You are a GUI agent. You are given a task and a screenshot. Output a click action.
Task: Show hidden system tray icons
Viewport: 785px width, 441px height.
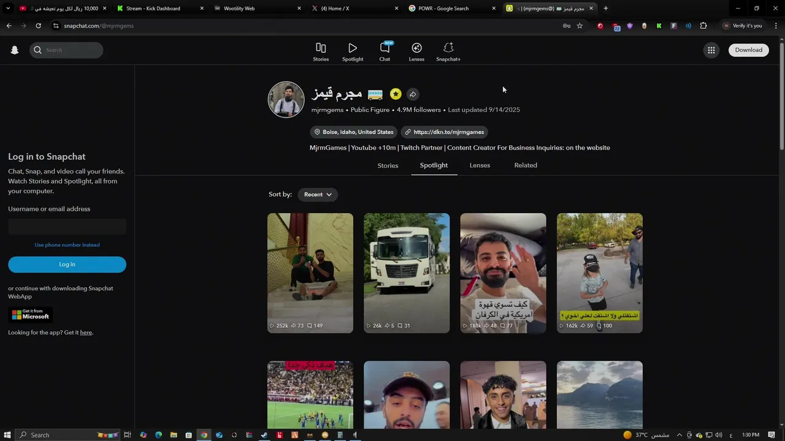pos(679,435)
